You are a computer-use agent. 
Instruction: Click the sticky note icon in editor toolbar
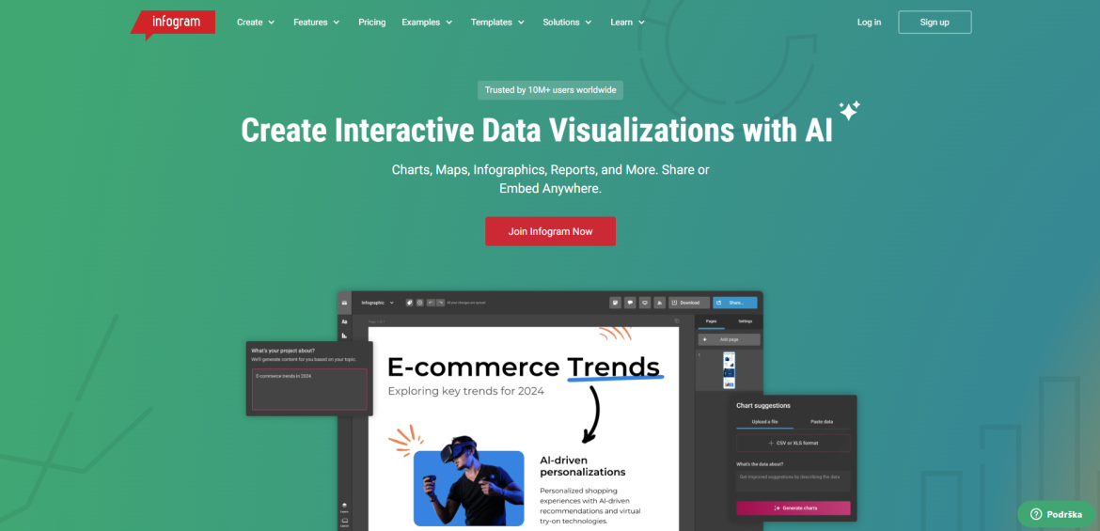click(615, 303)
